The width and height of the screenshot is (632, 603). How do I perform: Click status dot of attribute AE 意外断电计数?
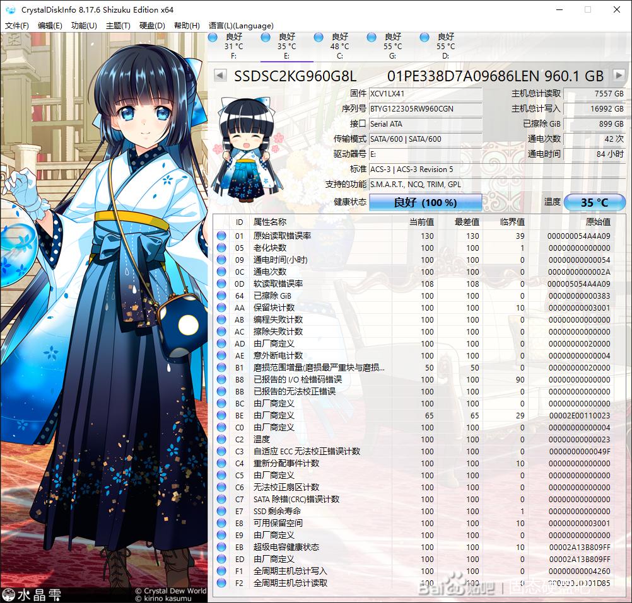[x=221, y=355]
